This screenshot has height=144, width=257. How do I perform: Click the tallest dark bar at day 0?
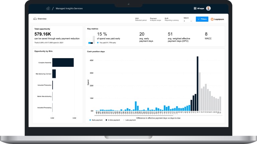click(x=198, y=84)
